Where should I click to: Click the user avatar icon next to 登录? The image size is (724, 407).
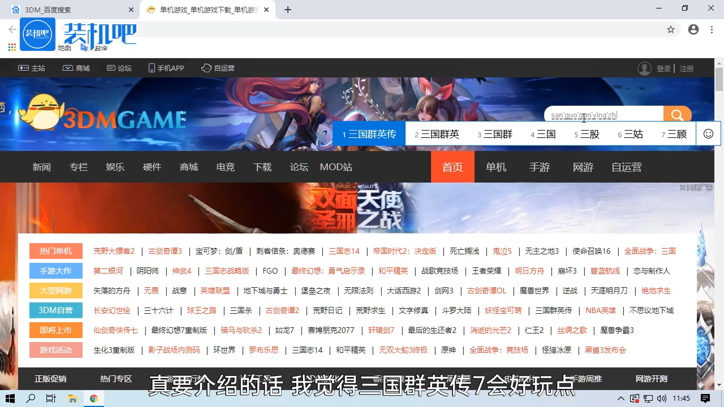(644, 68)
